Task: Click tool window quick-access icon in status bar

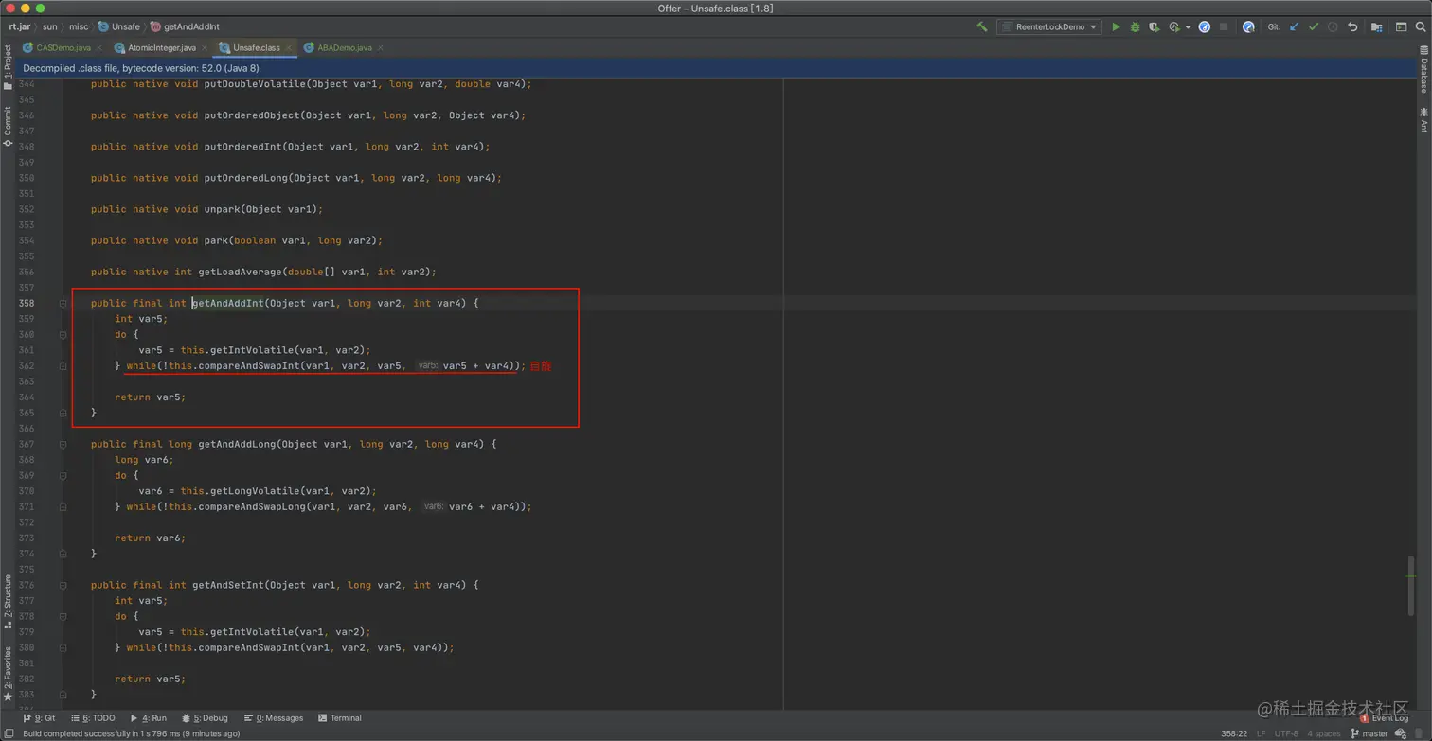Action: pyautogui.click(x=8, y=733)
